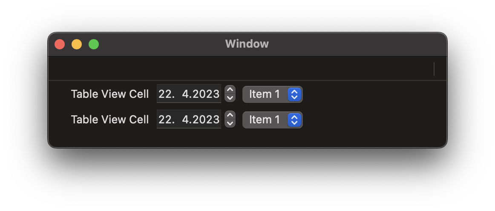Screen dimensions: 495x211
Task: Zoom the window with the green button
Action: point(94,44)
